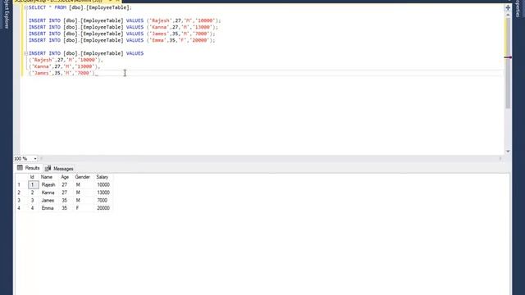Click the INSERT line with 'Emma' values
This screenshot has height=295, width=525.
[x=122, y=40]
